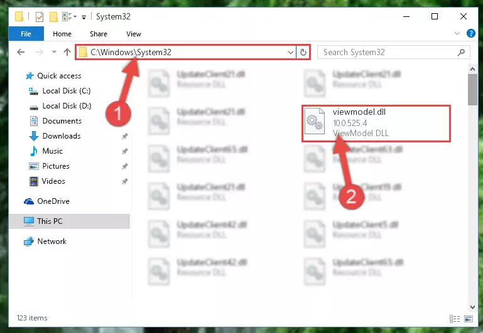Select Quick access in the navigation pane
The height and width of the screenshot is (333, 483).
(59, 76)
